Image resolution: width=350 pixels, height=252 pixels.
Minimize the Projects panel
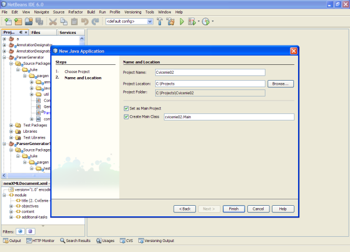tap(21, 33)
